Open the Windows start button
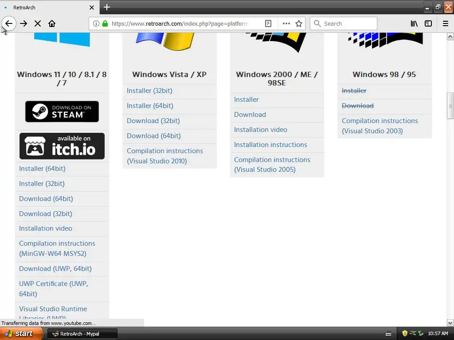The height and width of the screenshot is (340, 454). point(21,334)
